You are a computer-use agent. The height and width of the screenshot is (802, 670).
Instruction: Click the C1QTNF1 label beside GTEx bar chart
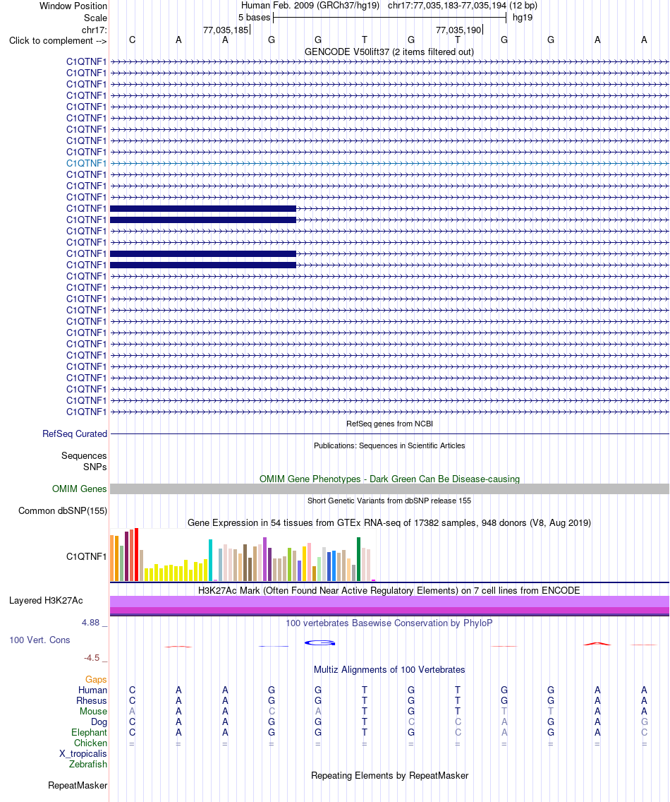pyautogui.click(x=86, y=556)
